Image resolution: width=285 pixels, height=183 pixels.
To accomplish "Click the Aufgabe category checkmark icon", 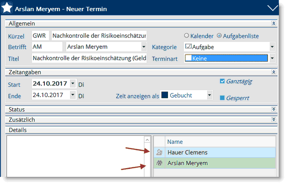I will pyautogui.click(x=188, y=46).
